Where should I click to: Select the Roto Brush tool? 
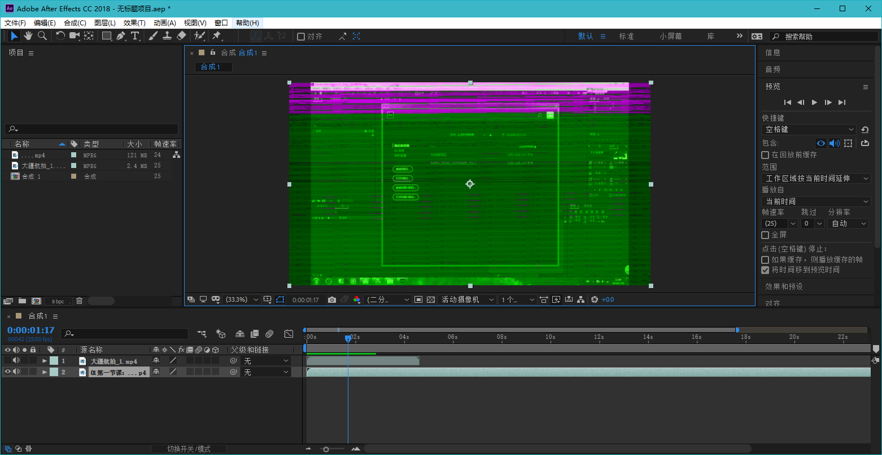point(199,36)
